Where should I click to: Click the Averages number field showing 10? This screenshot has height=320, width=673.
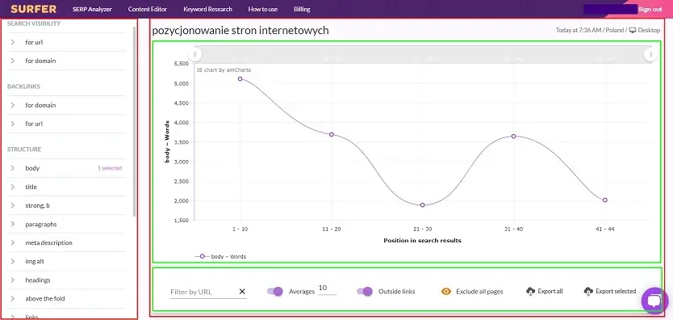pos(327,288)
